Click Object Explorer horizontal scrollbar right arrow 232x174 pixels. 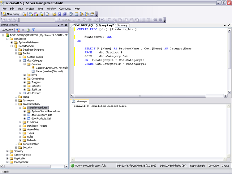coord(66,167)
